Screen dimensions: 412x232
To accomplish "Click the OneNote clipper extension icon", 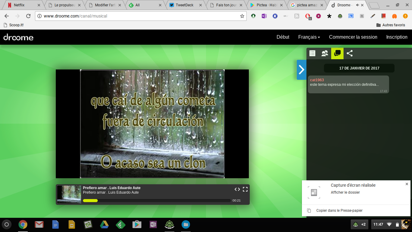I will point(264,16).
